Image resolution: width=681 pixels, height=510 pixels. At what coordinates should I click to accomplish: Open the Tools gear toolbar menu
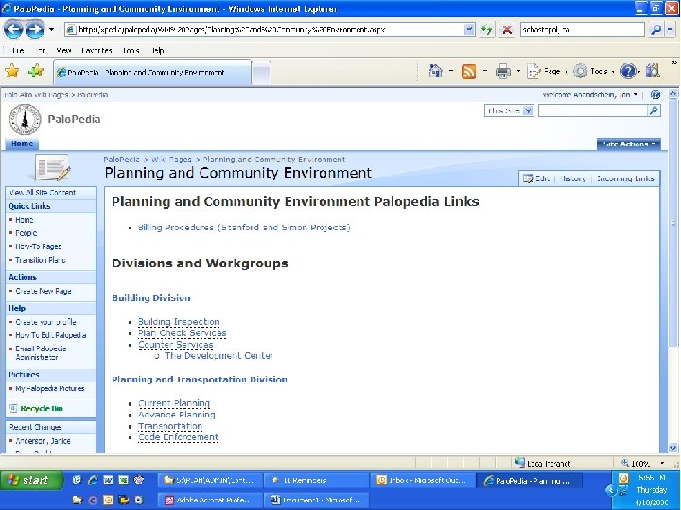[592, 71]
